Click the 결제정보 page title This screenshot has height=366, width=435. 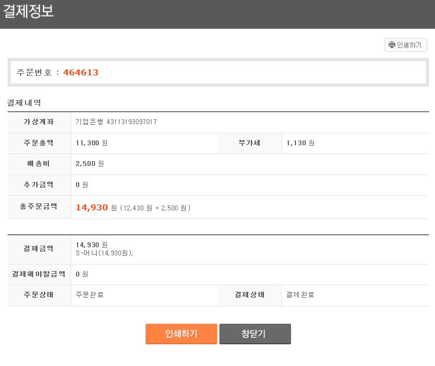pyautogui.click(x=28, y=11)
